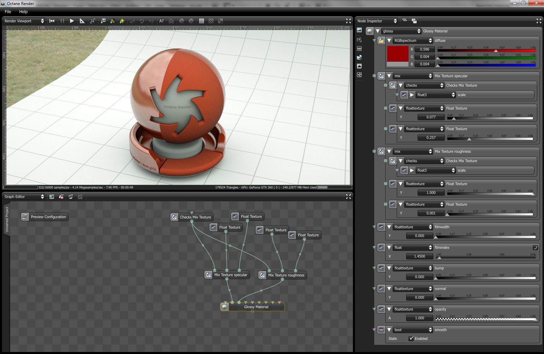Viewport: 544px width, 354px height.
Task: Collapse the Glossy Material section triangle
Action: click(377, 31)
